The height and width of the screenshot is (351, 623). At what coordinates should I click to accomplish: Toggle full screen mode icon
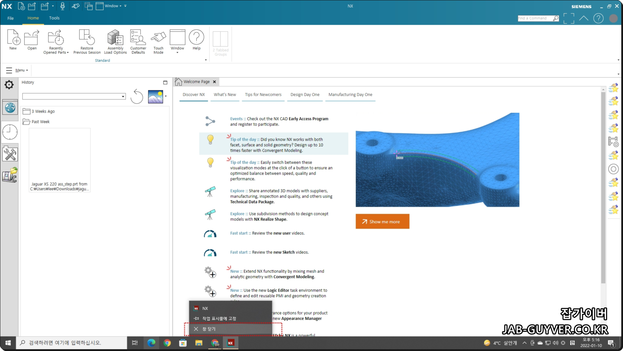569,18
